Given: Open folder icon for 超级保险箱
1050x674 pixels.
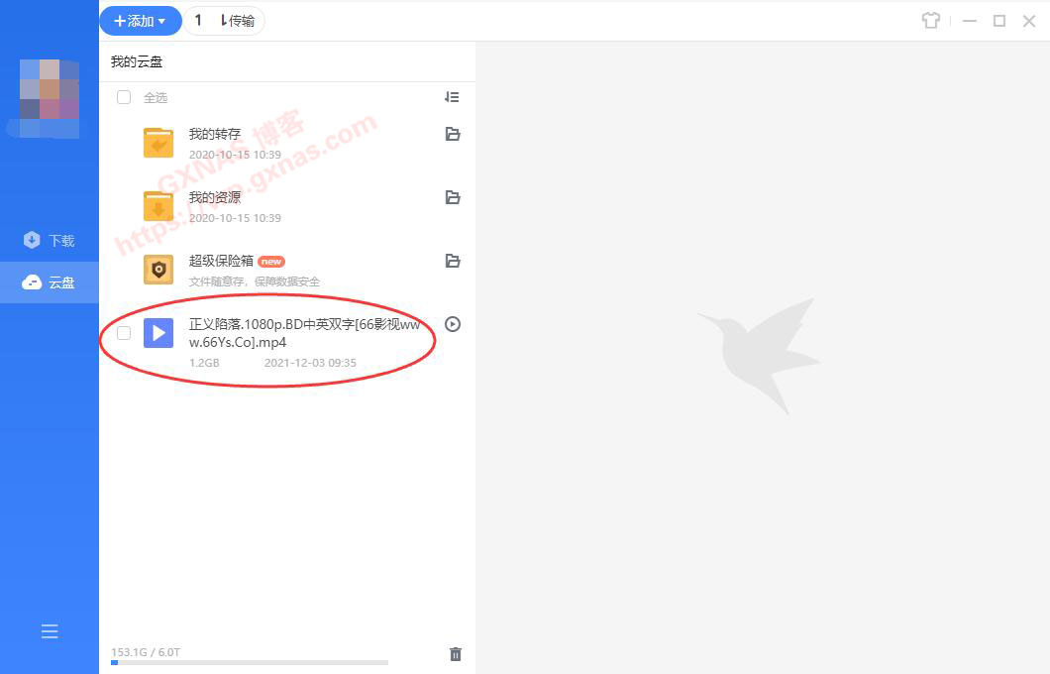Looking at the screenshot, I should 453,261.
